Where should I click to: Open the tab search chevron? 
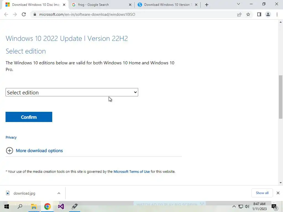[x=239, y=4]
